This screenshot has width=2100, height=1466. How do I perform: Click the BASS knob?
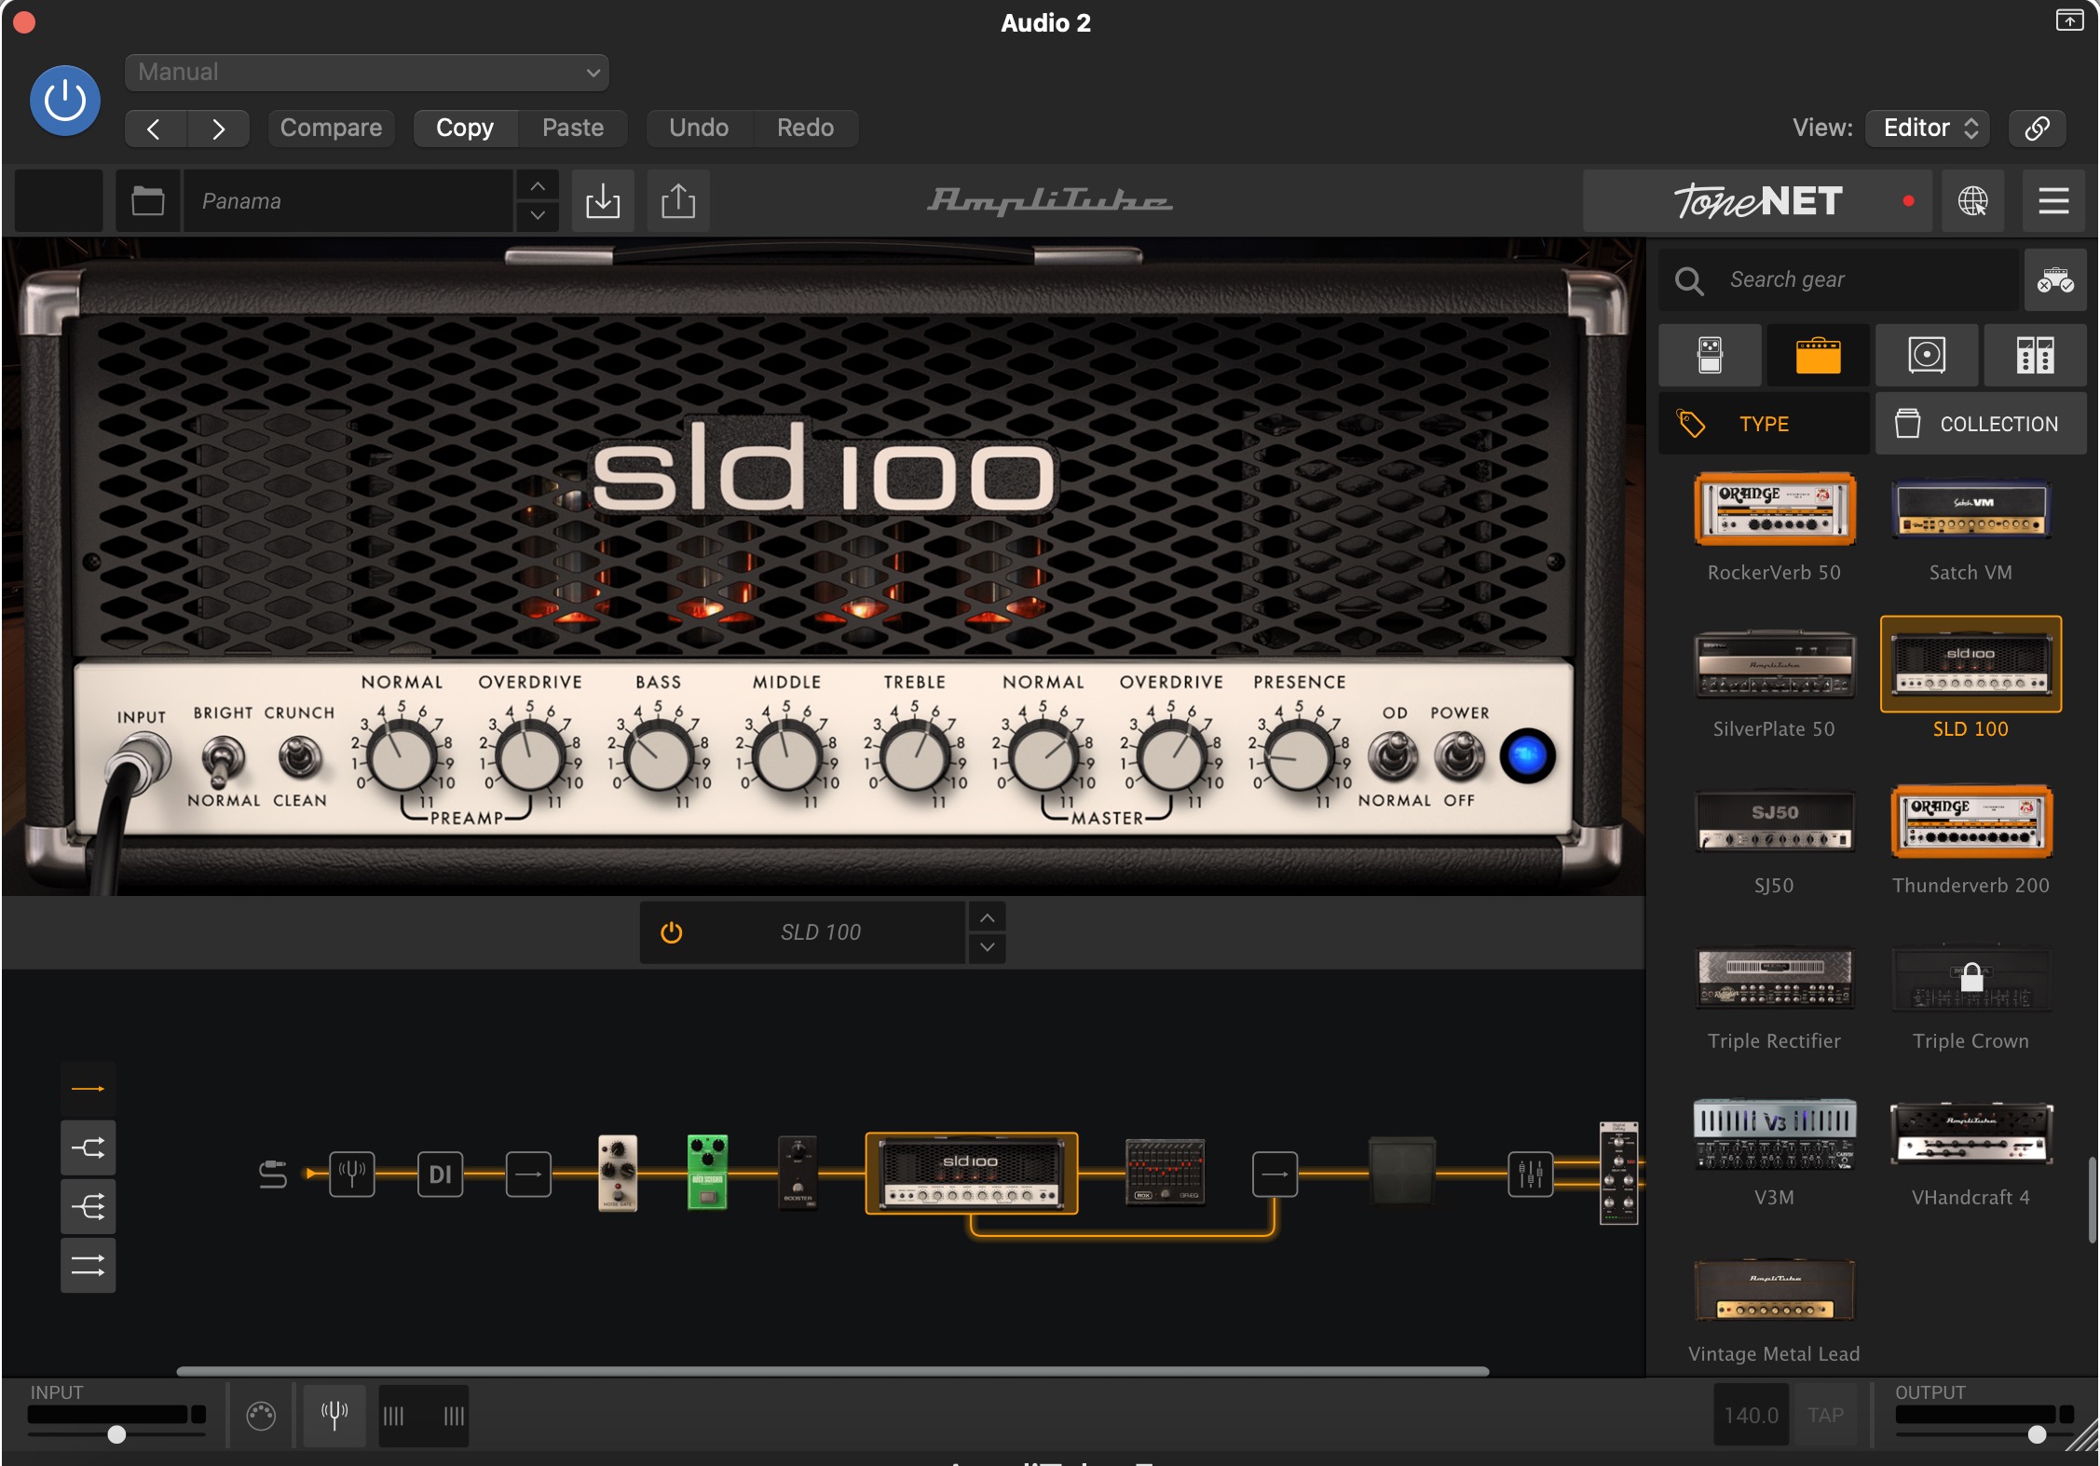click(658, 757)
